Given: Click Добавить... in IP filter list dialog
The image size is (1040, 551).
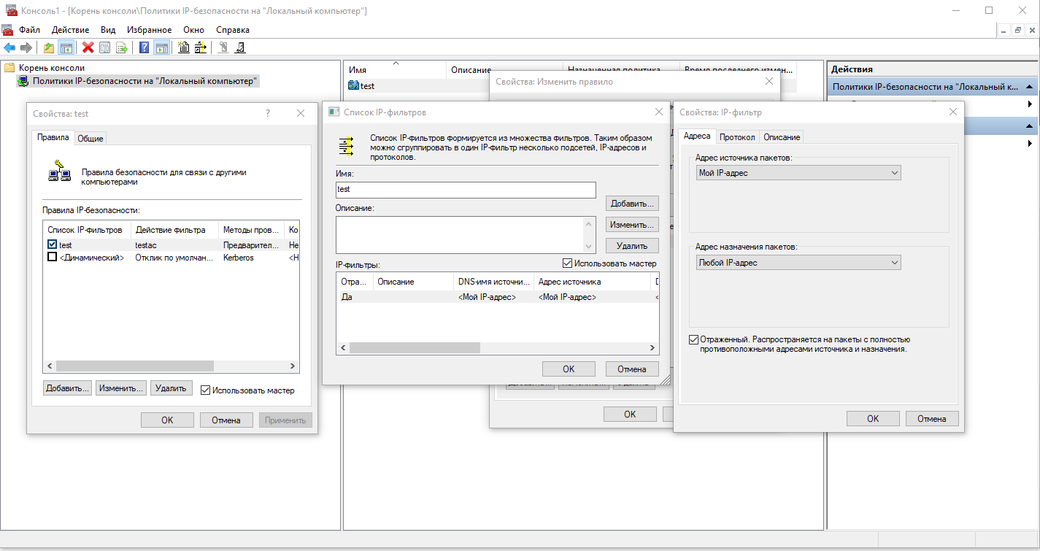Looking at the screenshot, I should point(632,204).
